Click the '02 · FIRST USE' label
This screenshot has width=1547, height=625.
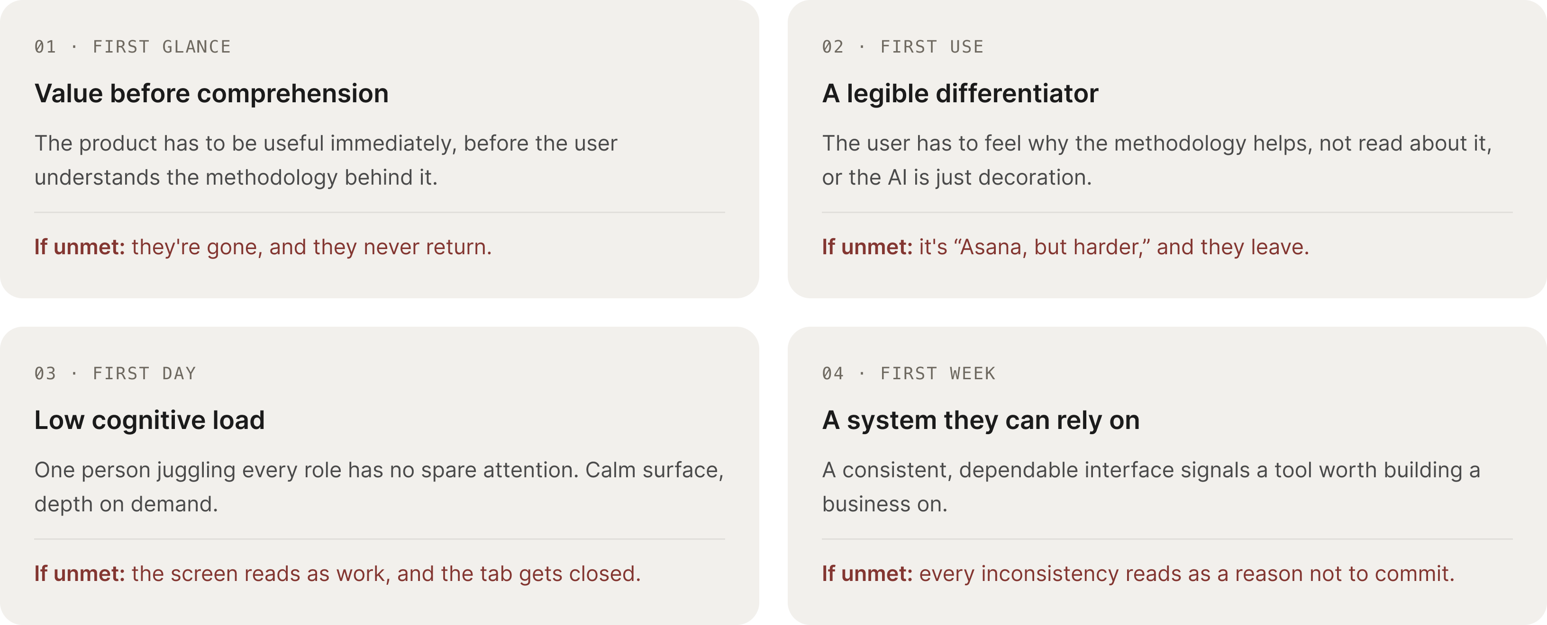coord(902,47)
